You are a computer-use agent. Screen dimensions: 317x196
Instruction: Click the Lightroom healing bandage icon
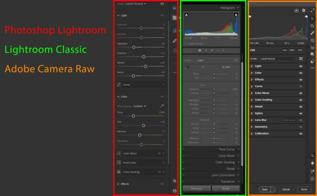[175, 41]
